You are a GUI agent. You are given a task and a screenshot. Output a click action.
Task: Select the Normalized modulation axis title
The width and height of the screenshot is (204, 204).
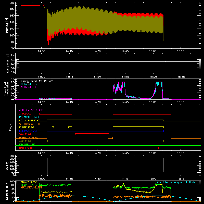point(6,89)
